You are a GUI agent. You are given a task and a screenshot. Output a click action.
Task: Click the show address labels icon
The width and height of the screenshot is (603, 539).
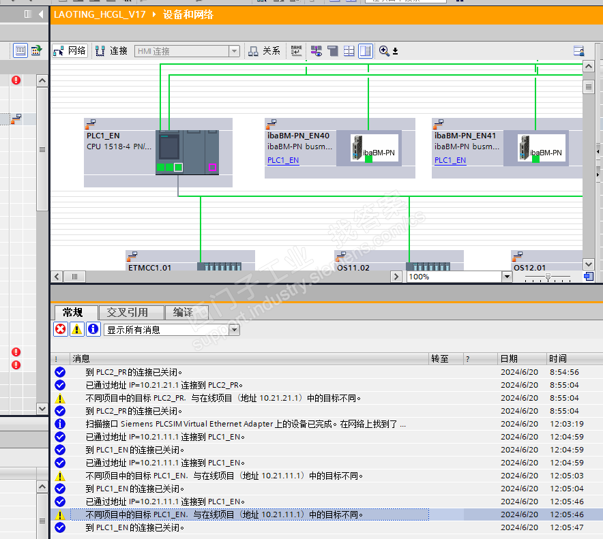click(x=316, y=50)
